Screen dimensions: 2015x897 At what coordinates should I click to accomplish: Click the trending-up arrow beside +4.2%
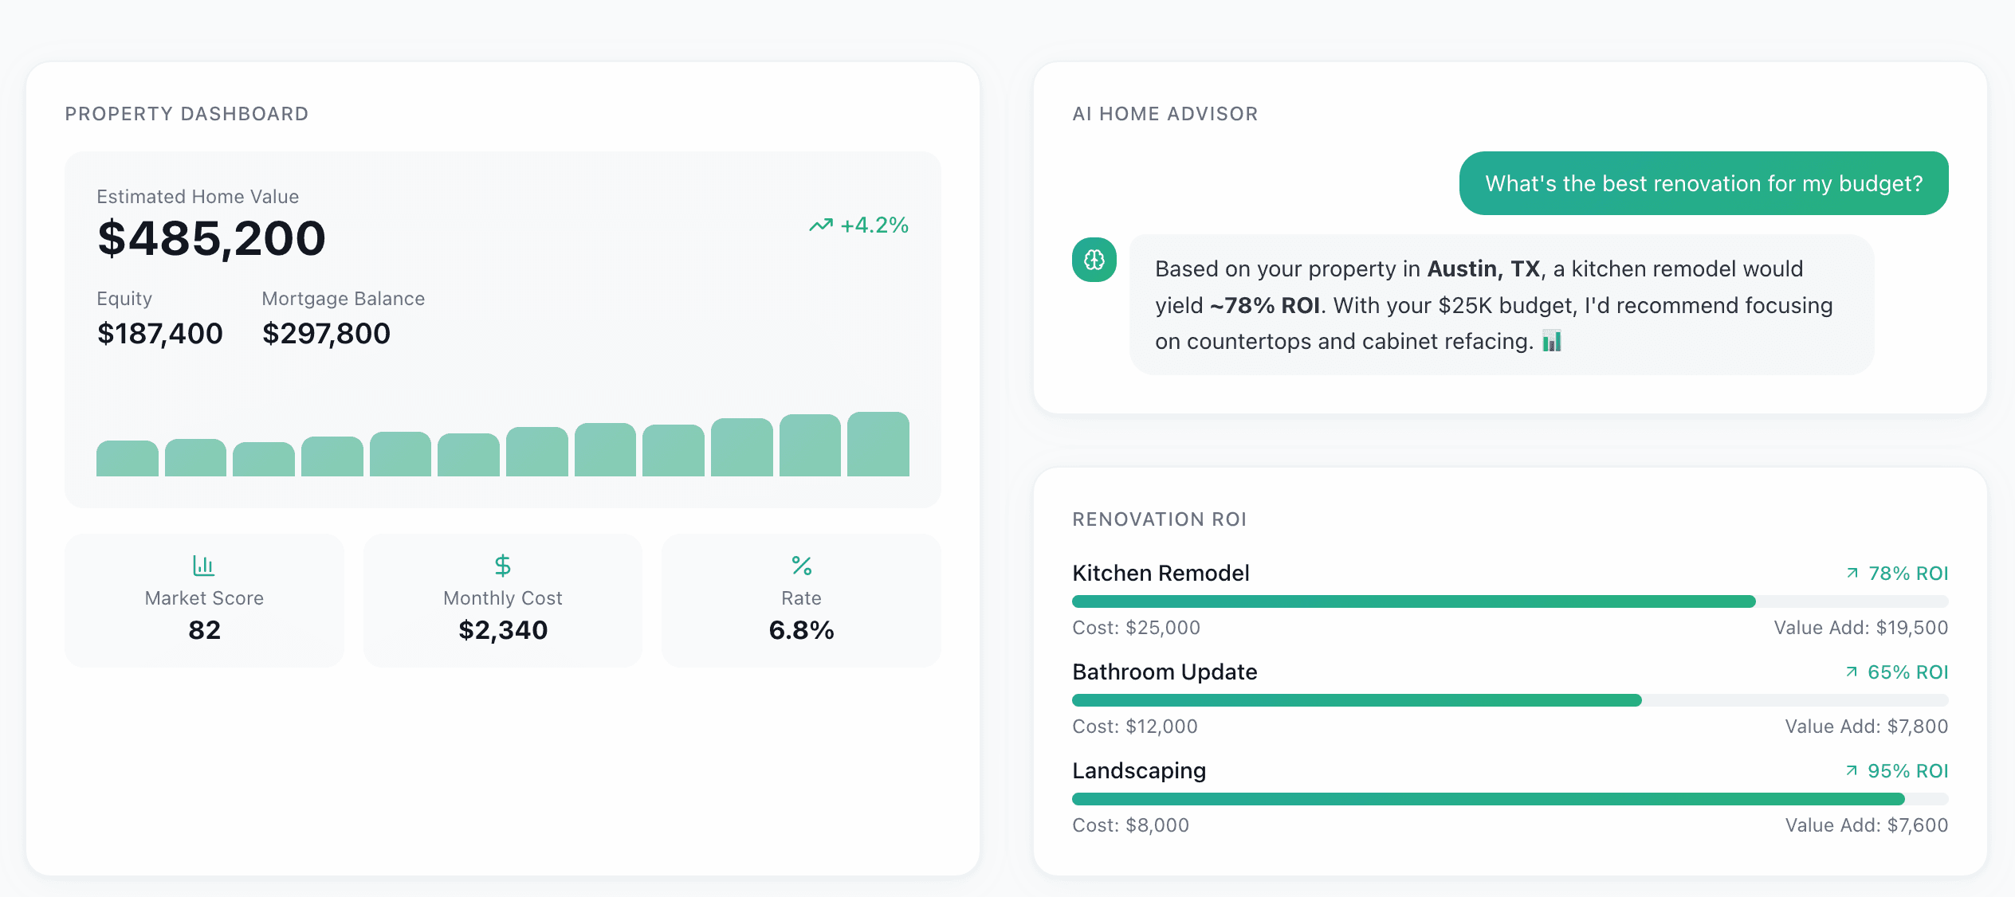pyautogui.click(x=820, y=225)
